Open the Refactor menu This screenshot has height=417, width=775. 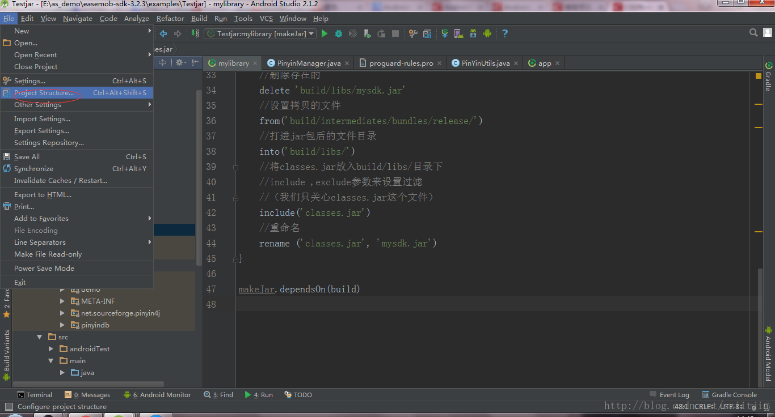[170, 19]
